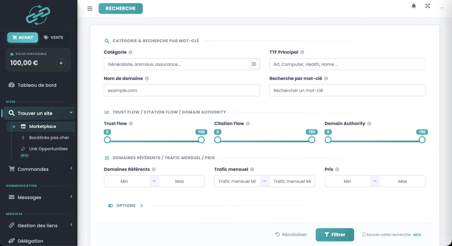Open Link Opportunities

(x=48, y=149)
